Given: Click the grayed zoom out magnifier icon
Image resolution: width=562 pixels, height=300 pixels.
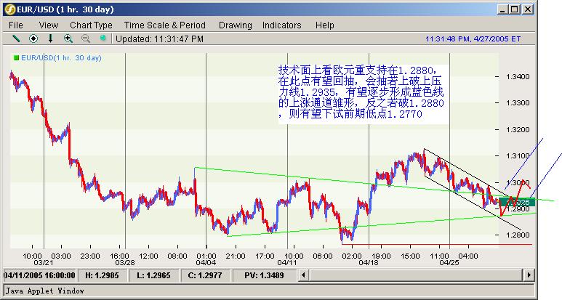Looking at the screenshot, I should coord(86,38).
